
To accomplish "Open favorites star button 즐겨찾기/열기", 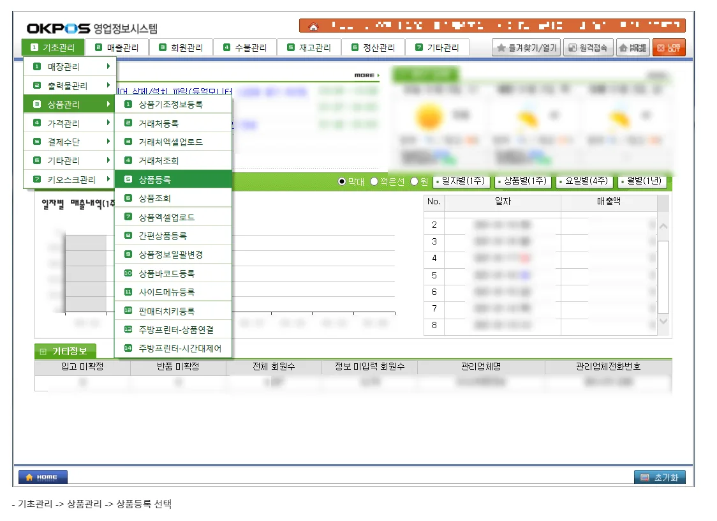I will pyautogui.click(x=526, y=48).
